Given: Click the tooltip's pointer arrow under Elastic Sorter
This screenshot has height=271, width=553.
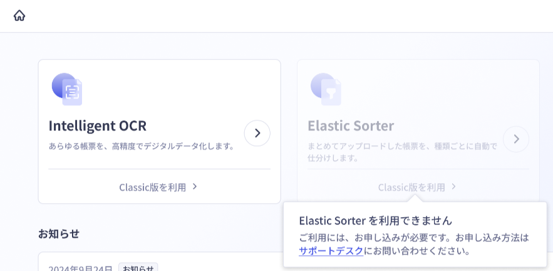Looking at the screenshot, I should pyautogui.click(x=414, y=198).
